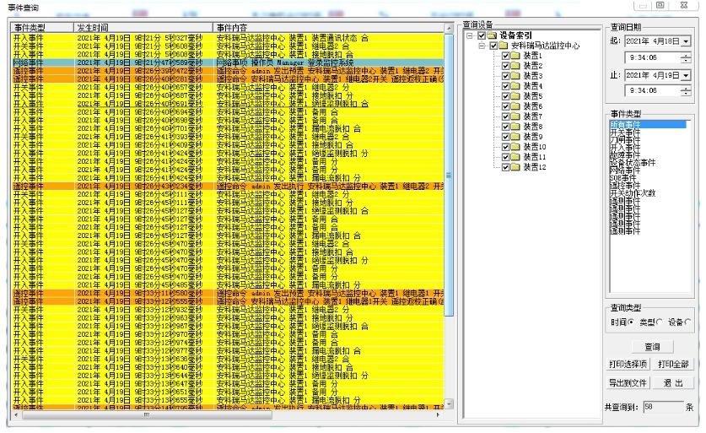The width and height of the screenshot is (706, 433).
Task: Click the 共查询到 result count field
Action: tap(663, 408)
